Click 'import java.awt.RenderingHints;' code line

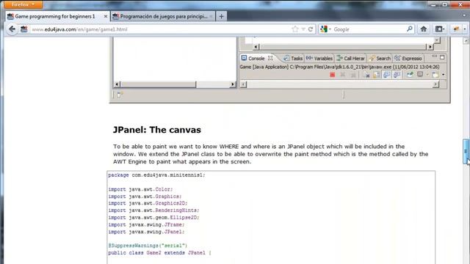pos(153,210)
